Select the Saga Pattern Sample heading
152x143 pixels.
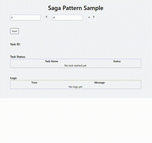[76, 8]
